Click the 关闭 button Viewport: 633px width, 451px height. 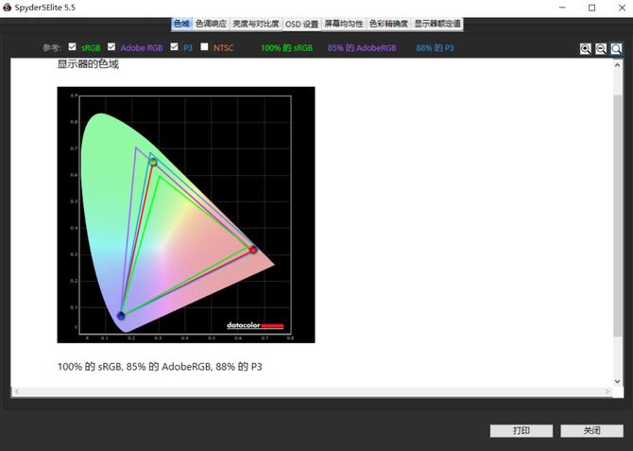point(591,430)
